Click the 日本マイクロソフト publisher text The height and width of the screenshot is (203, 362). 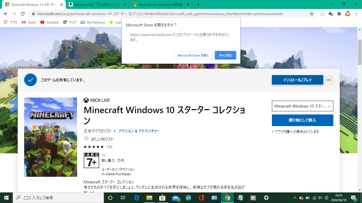98,131
